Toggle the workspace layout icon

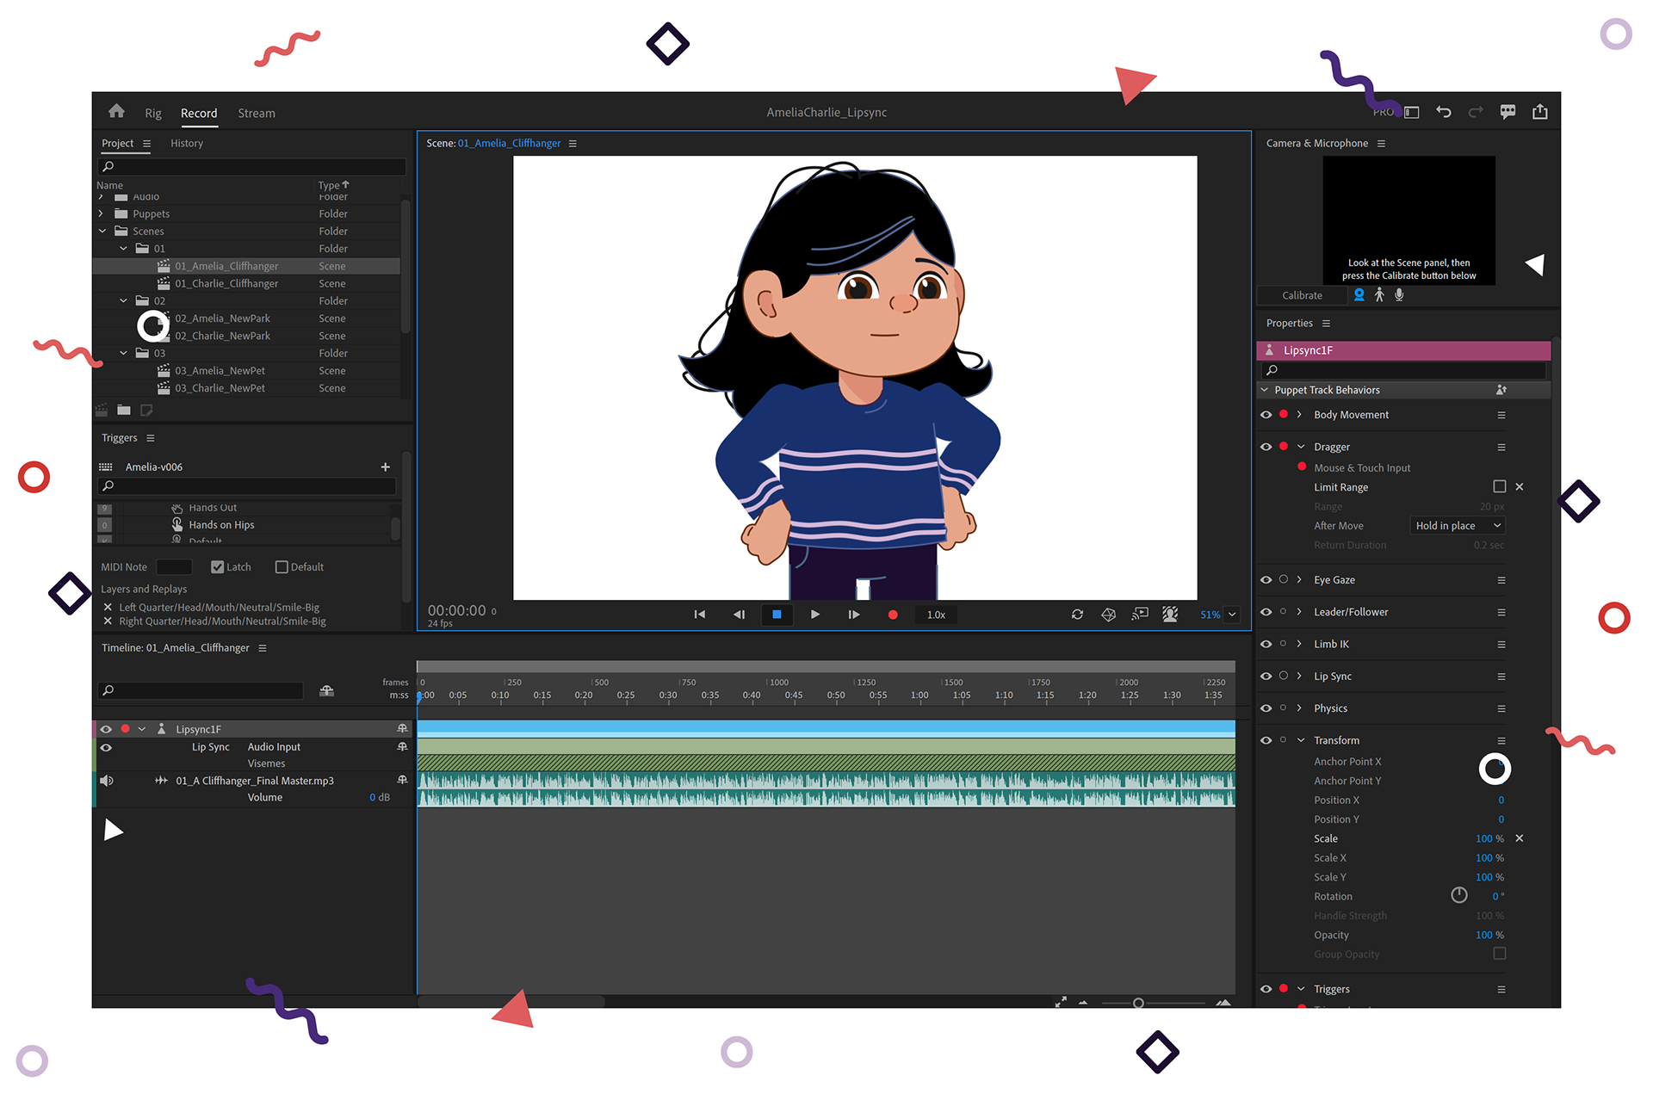[x=1412, y=112]
